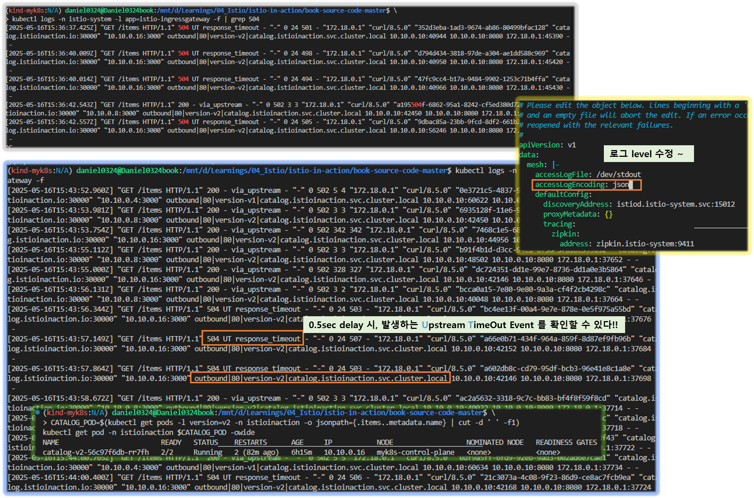Screen dimensions: 754x498
Task: Click the RESTARTS column header
Action: (x=250, y=442)
